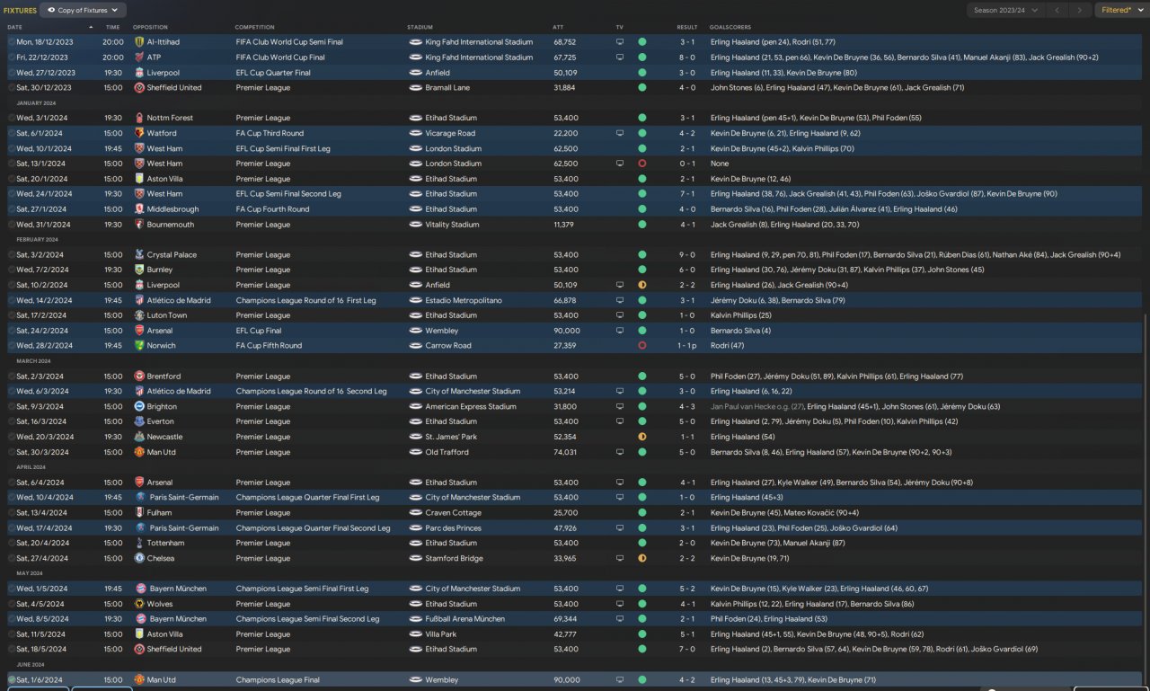The width and height of the screenshot is (1150, 691).
Task: Untick the selection circle for Sat, 1/6/2024
Action: [x=12, y=680]
